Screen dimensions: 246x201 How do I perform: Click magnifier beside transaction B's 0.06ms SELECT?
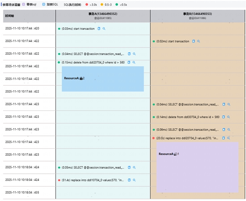pyautogui.click(x=229, y=129)
